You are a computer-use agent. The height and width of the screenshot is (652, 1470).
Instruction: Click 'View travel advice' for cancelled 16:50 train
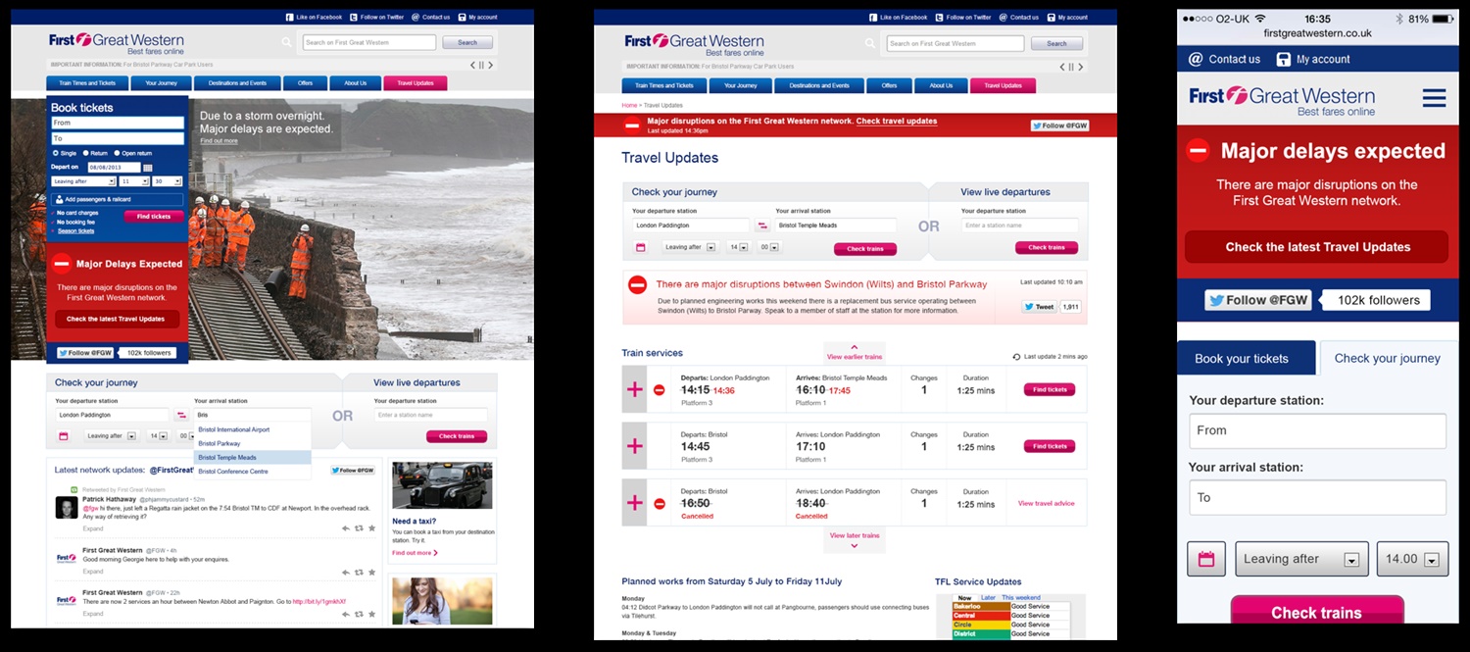tap(1046, 503)
